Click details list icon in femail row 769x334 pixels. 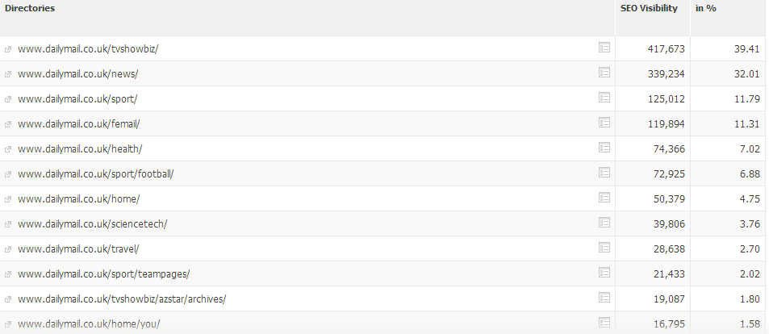pos(604,123)
